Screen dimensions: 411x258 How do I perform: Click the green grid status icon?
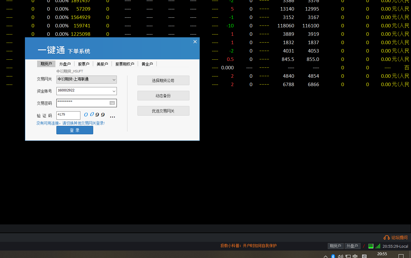tap(370, 246)
